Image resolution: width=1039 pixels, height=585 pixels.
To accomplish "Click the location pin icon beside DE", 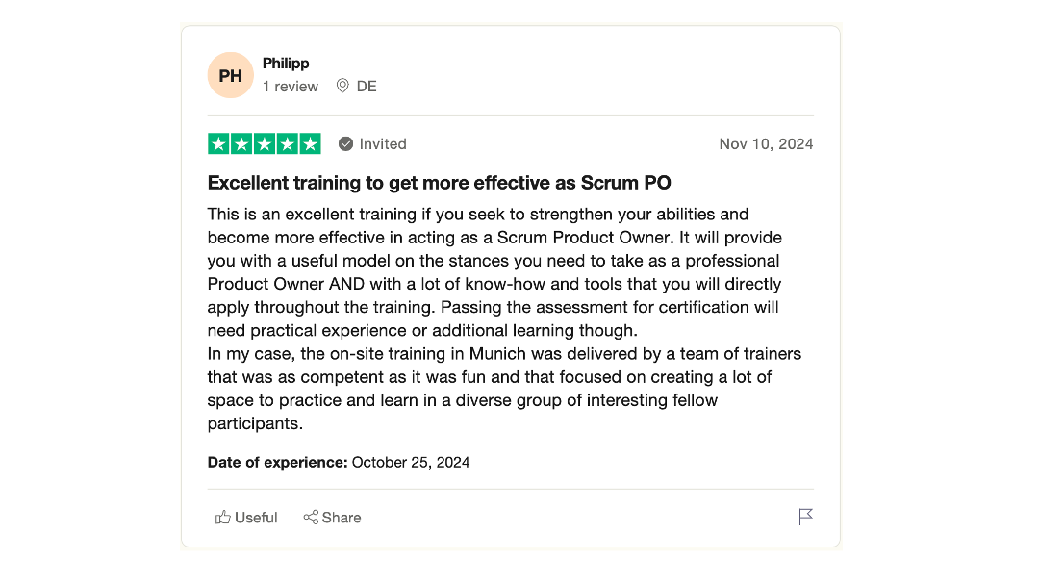I will [x=342, y=87].
